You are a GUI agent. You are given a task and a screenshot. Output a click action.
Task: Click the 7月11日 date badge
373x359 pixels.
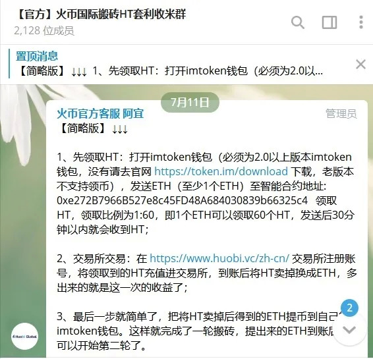coord(190,102)
